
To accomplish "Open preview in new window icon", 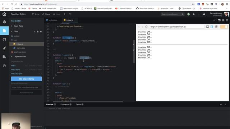I will pyautogui.click(x=216, y=27).
